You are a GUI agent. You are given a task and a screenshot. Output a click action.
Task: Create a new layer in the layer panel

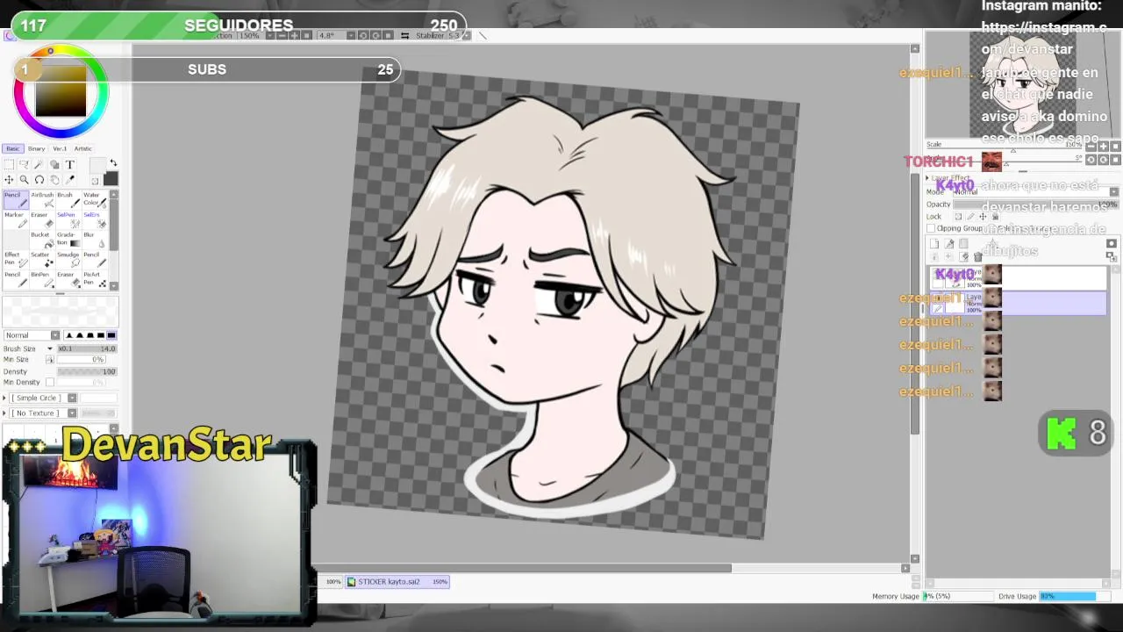(934, 243)
